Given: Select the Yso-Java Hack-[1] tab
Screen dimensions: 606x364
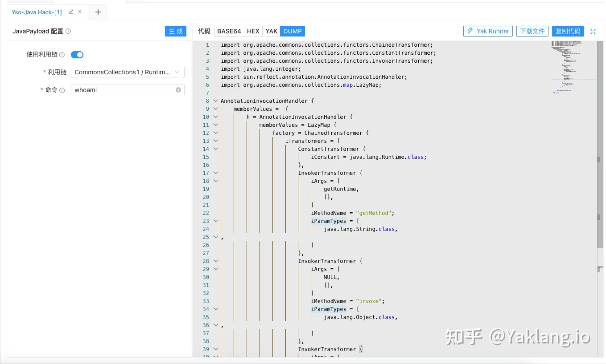Looking at the screenshot, I should (37, 12).
